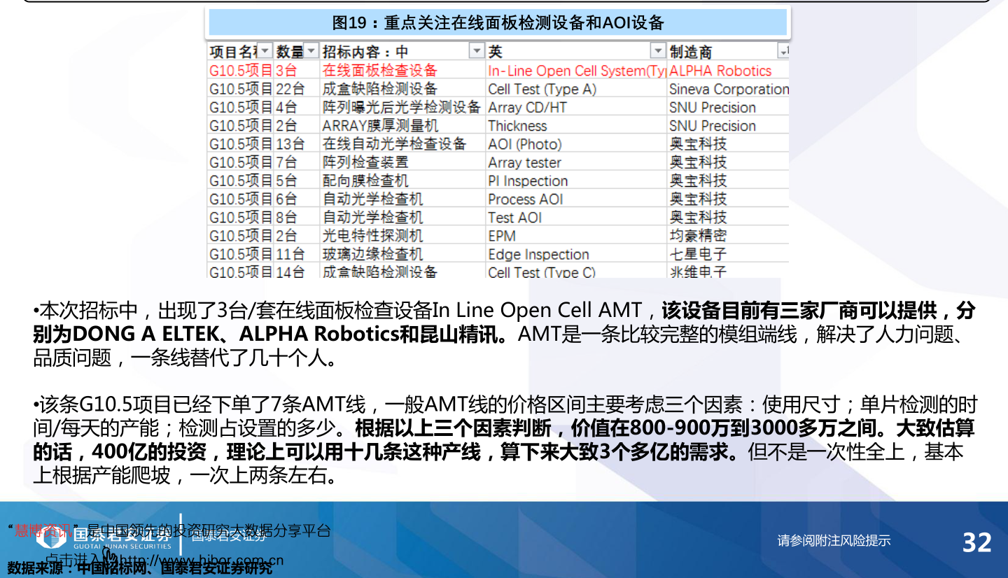Open the 制造商 column filter dropdown
The height and width of the screenshot is (578, 1008).
(783, 51)
